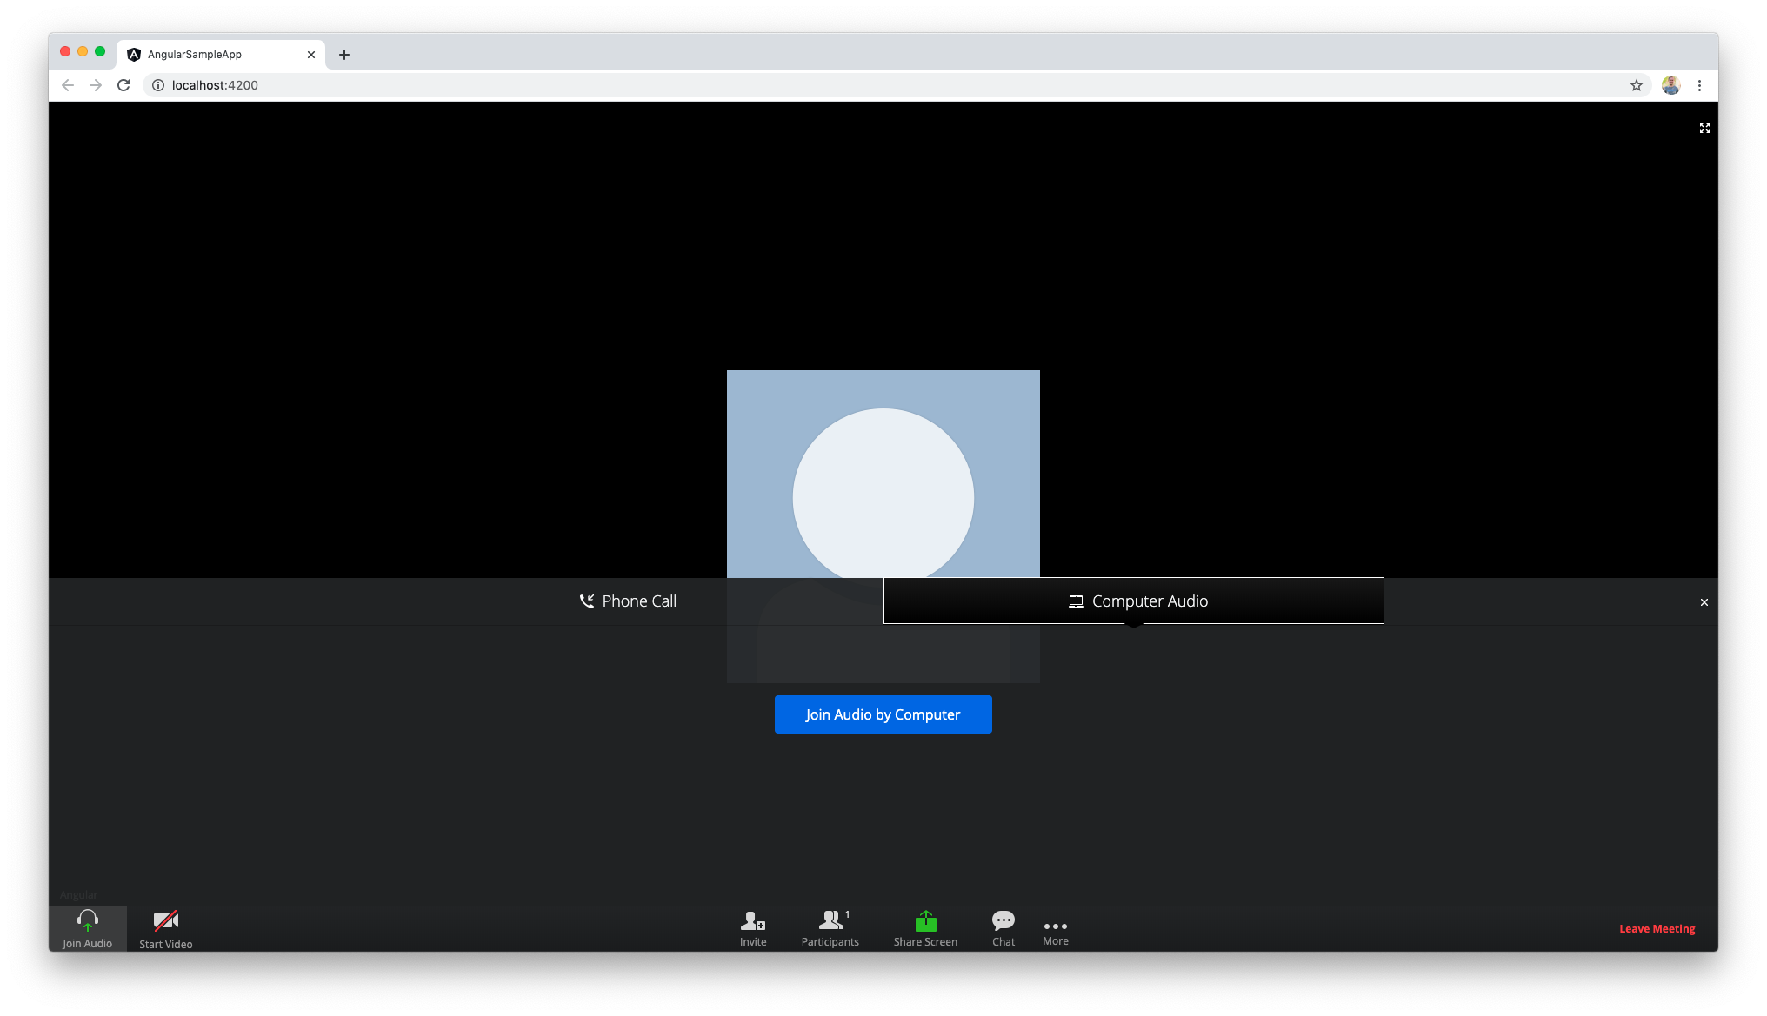Reload the browser page
The height and width of the screenshot is (1016, 1767).
(123, 85)
